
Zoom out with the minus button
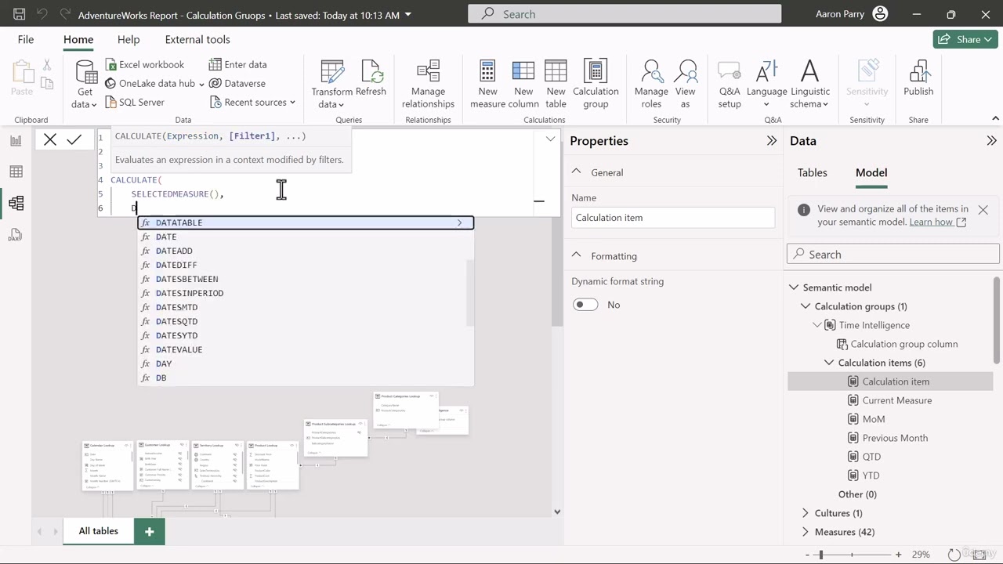[806, 554]
